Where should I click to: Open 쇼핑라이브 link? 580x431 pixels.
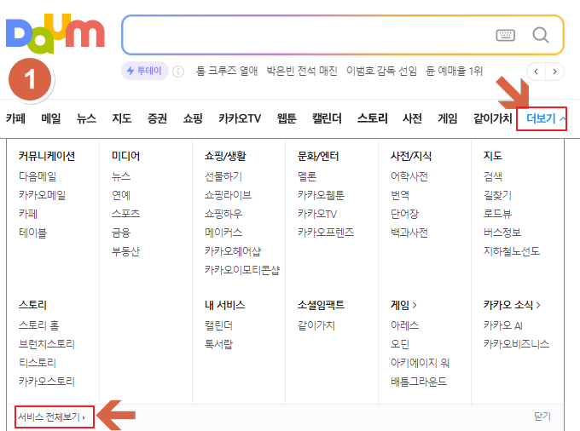229,195
